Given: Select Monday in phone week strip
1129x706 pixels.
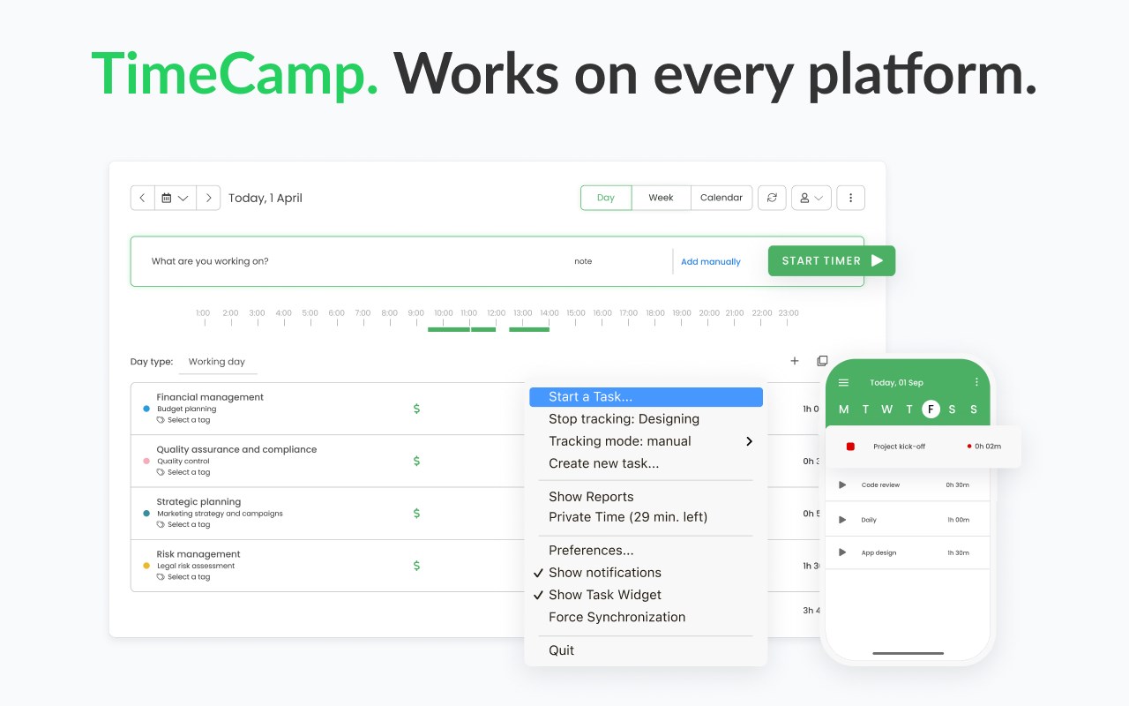Looking at the screenshot, I should coord(844,409).
